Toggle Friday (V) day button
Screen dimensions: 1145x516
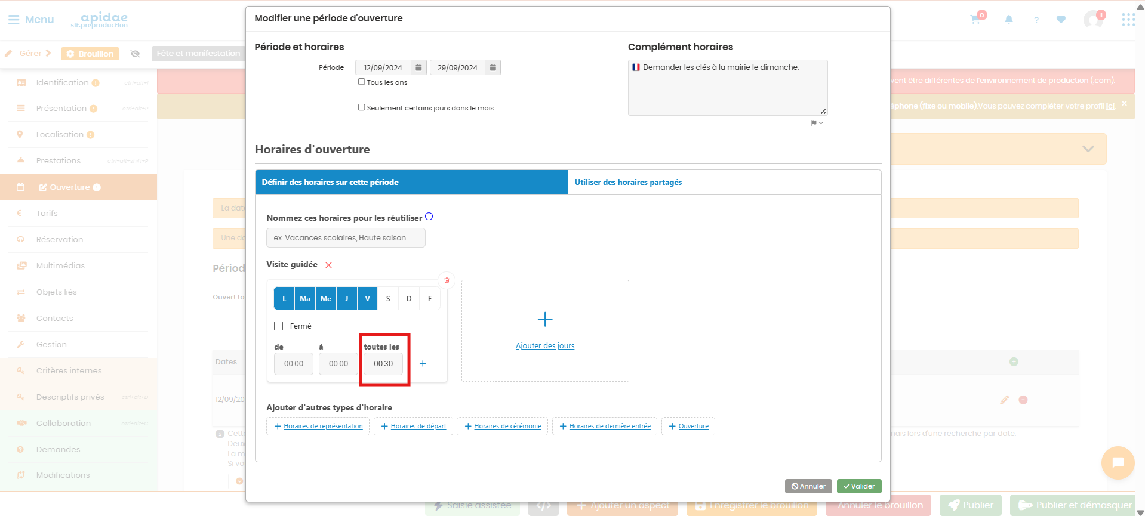[x=367, y=298]
